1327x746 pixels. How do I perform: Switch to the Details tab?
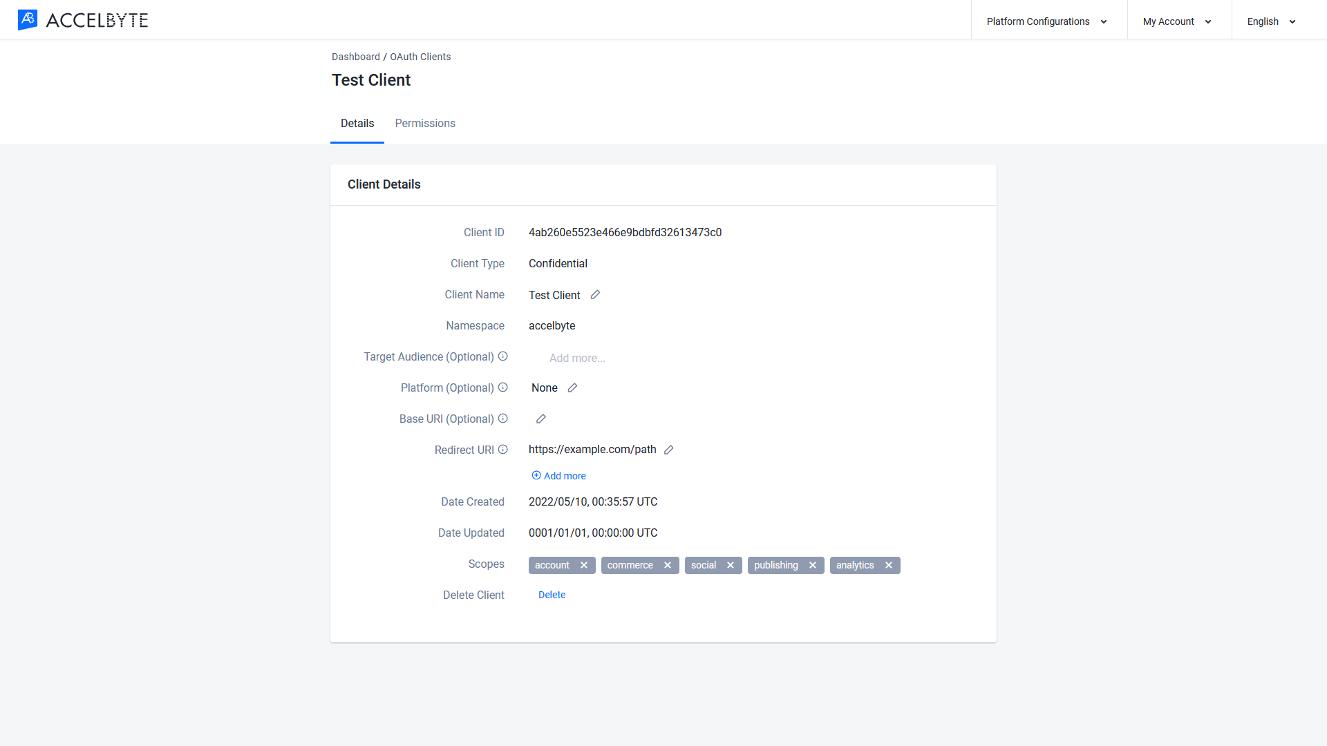pyautogui.click(x=357, y=124)
